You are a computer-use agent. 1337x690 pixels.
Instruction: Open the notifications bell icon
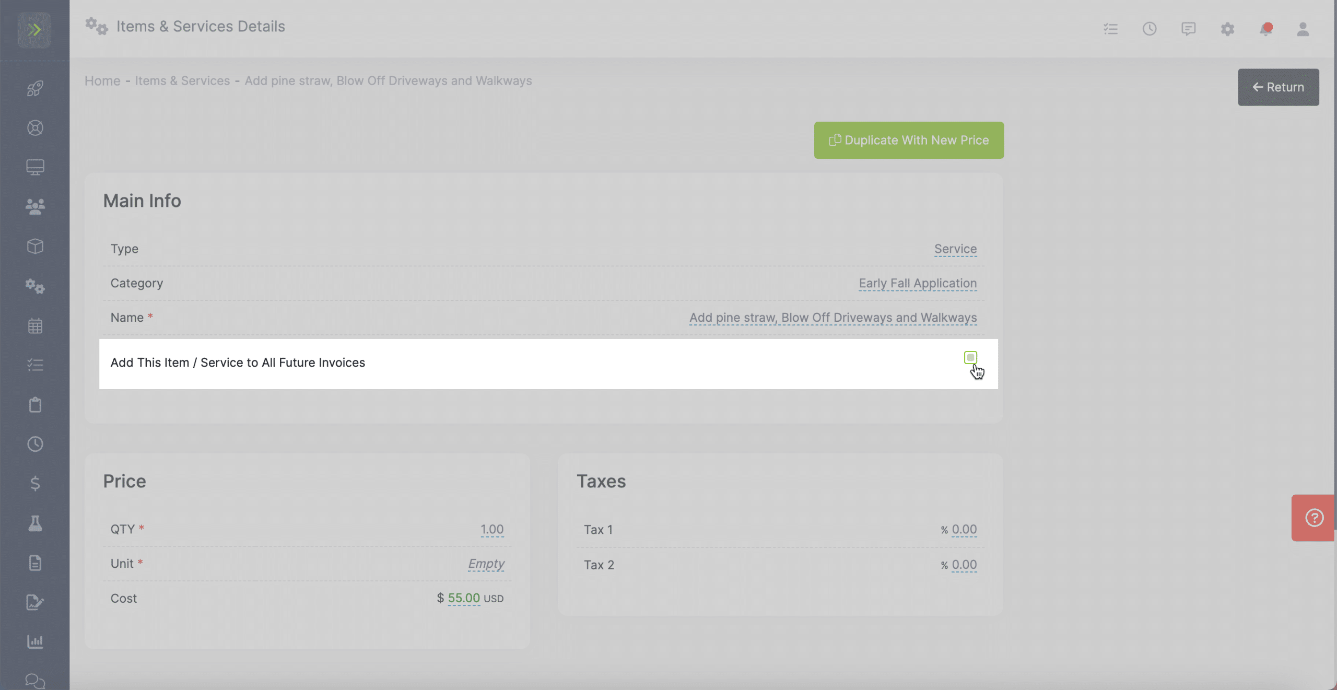(x=1265, y=29)
